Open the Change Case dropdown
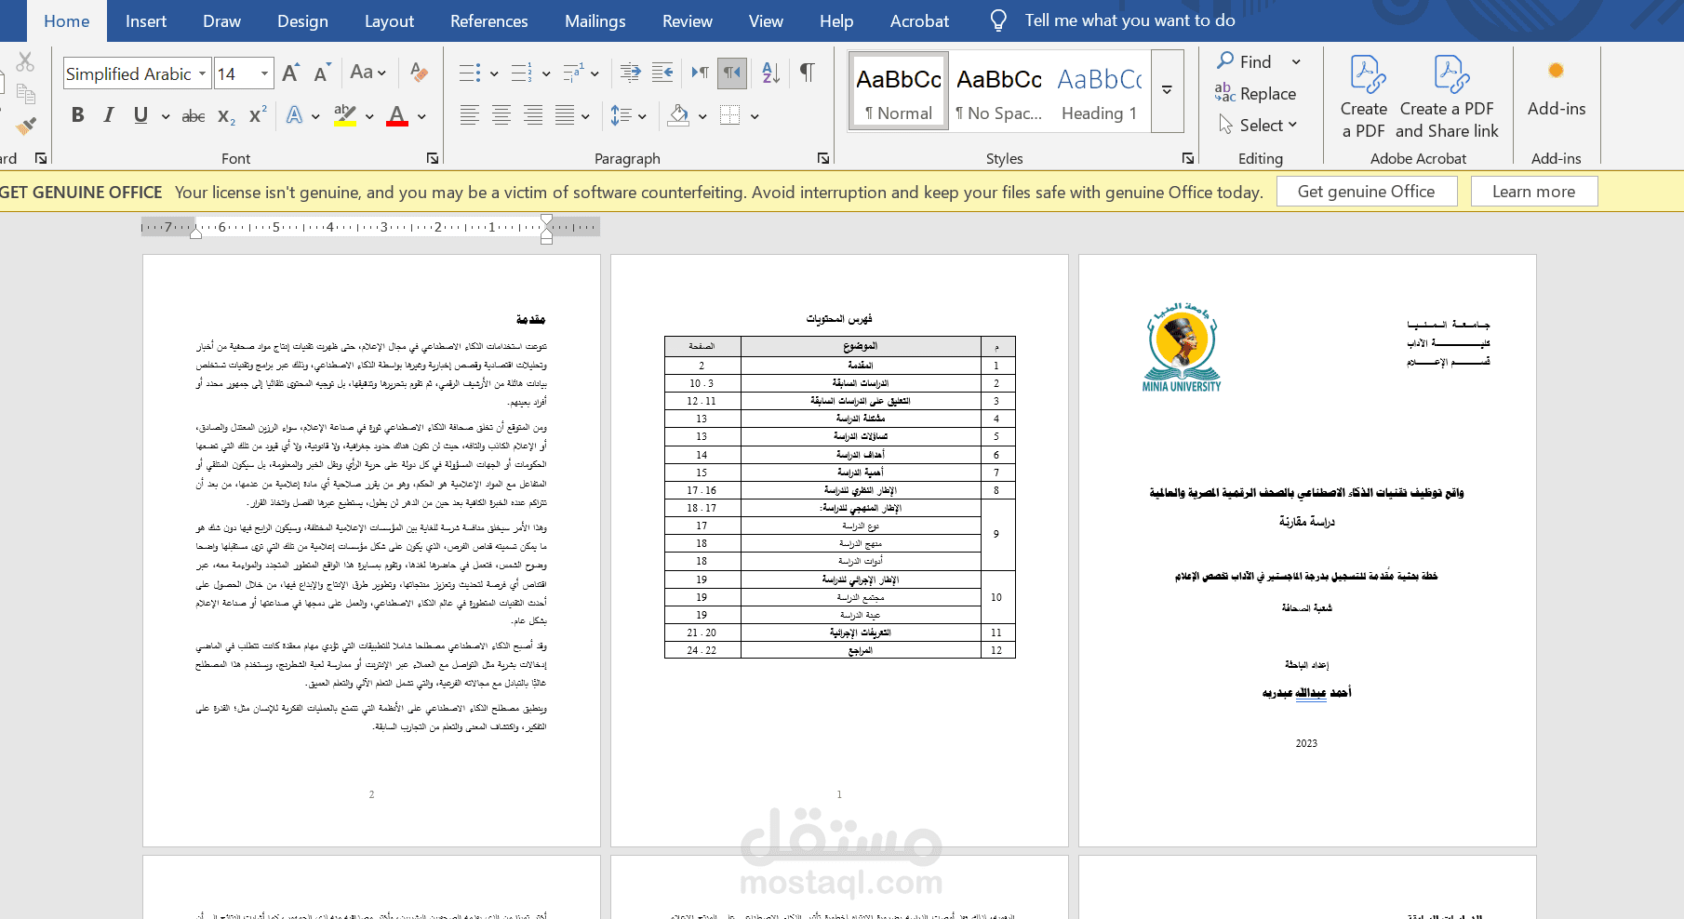This screenshot has width=1684, height=919. point(368,73)
